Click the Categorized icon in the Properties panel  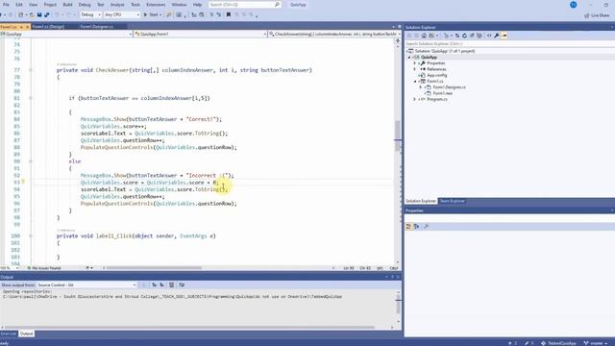point(408,227)
